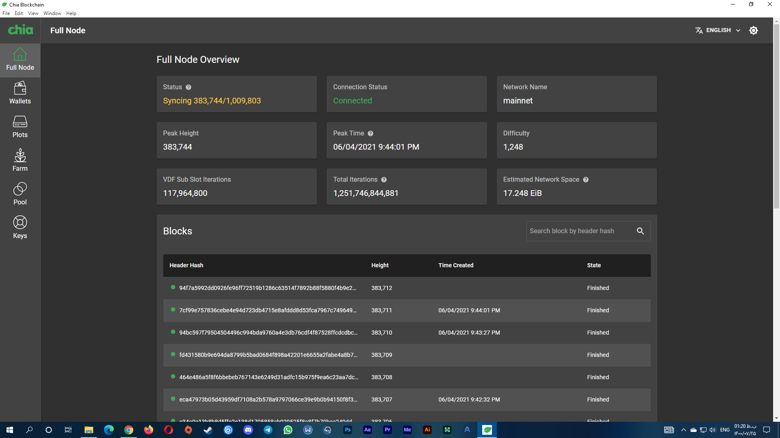Screen dimensions: 780x438
Task: Open Illustrator from taskbar
Action: [x=427, y=430]
